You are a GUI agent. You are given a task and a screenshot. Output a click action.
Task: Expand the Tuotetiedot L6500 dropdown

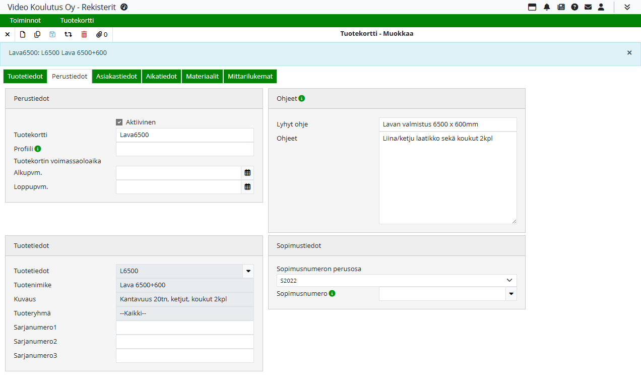click(x=248, y=271)
